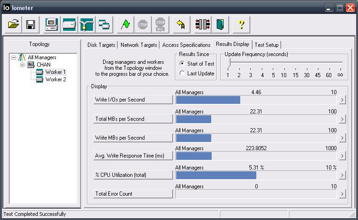Click Worker 2 disk icon
The height and width of the screenshot is (220, 358).
pyautogui.click(x=39, y=79)
